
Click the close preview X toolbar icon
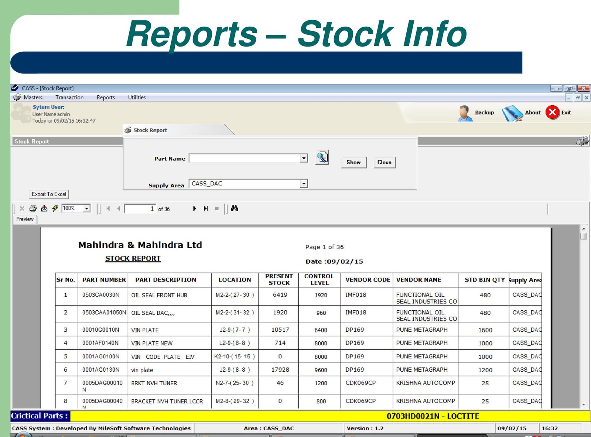(x=22, y=208)
